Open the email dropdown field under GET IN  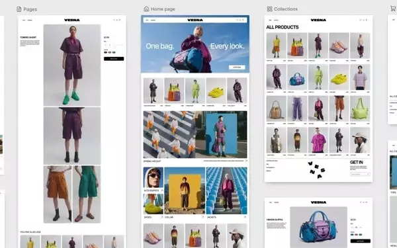[360, 174]
